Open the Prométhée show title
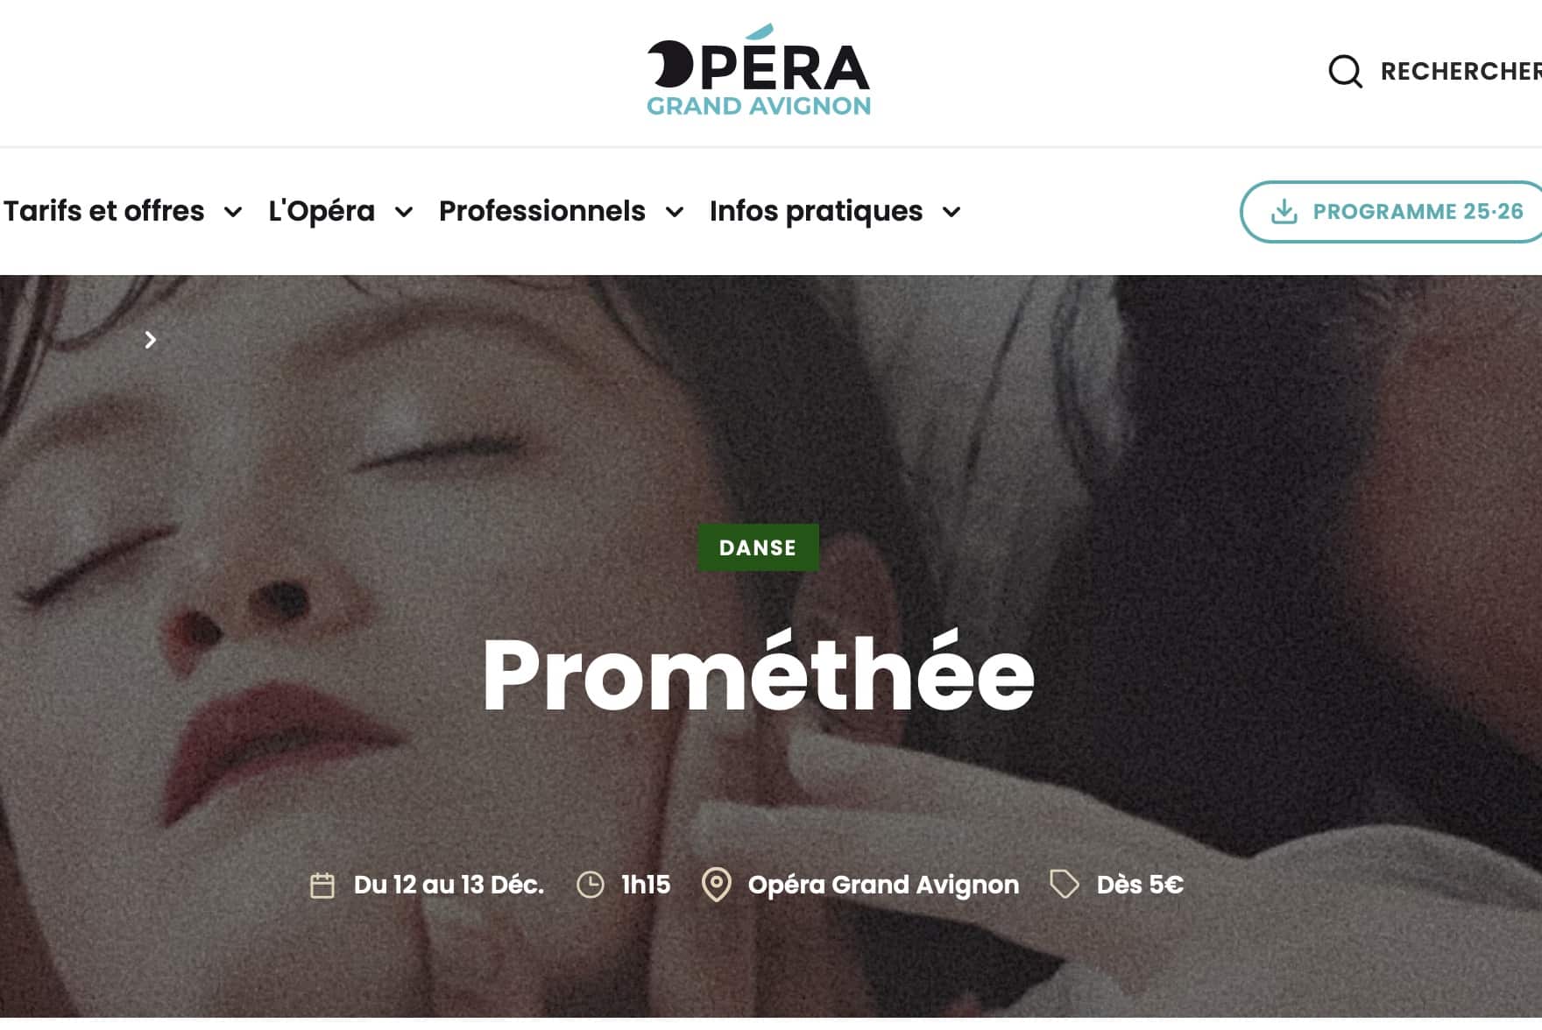 point(759,673)
